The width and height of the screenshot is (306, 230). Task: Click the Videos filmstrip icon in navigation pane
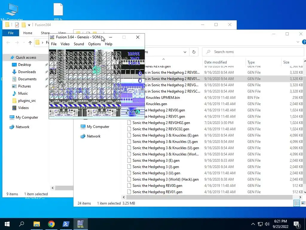click(x=14, y=108)
